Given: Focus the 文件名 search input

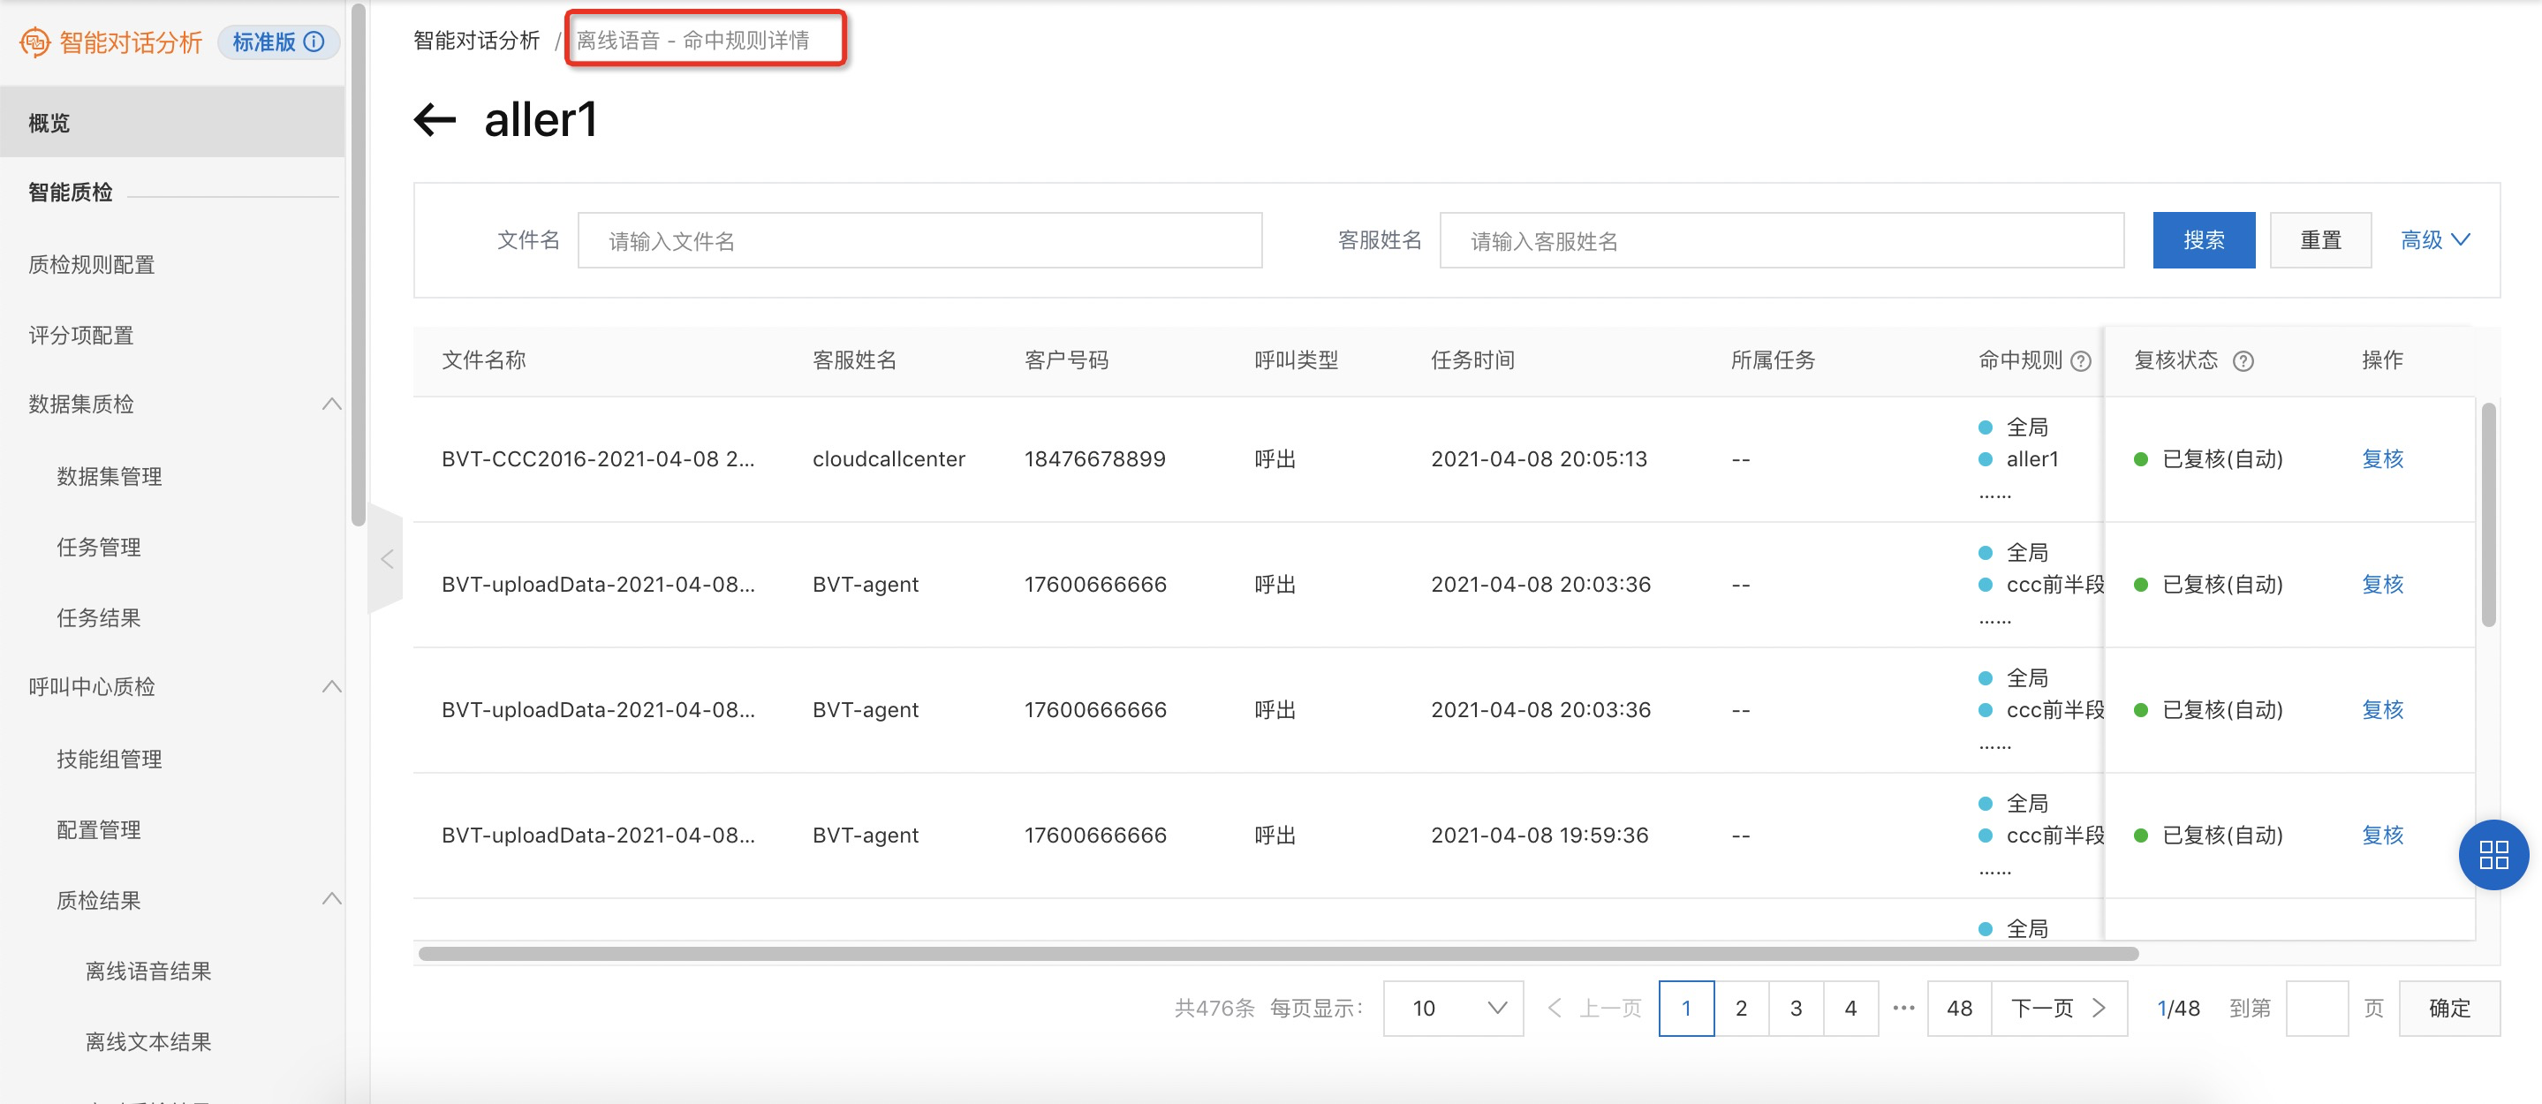Looking at the screenshot, I should tap(919, 239).
